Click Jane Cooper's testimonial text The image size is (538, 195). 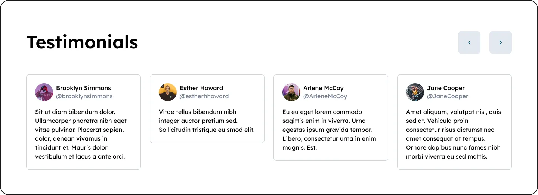click(x=453, y=134)
